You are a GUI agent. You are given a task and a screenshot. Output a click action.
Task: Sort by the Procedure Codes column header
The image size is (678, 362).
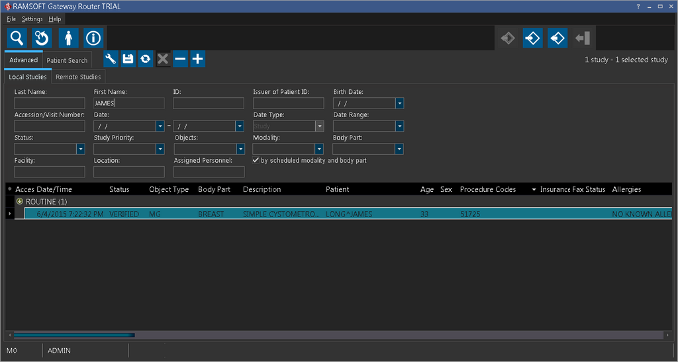point(487,189)
